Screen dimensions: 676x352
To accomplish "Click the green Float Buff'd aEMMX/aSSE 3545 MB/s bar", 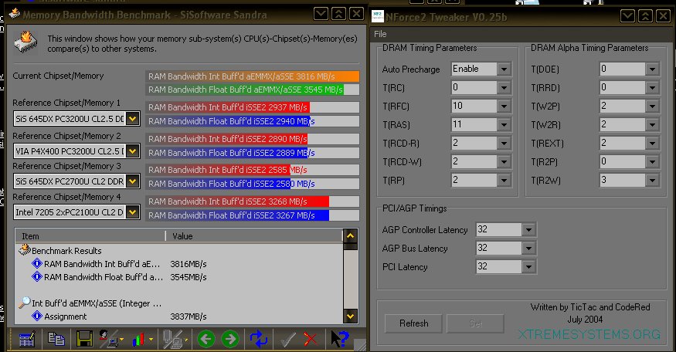I will click(x=244, y=90).
